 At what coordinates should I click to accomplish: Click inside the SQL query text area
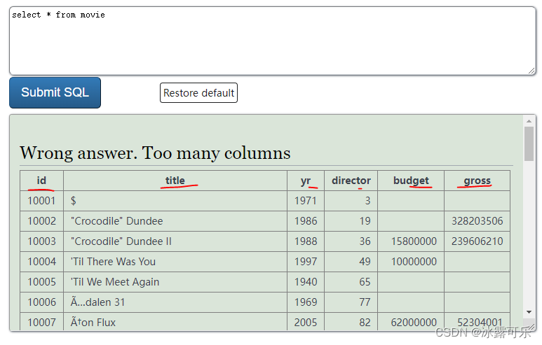pyautogui.click(x=272, y=41)
